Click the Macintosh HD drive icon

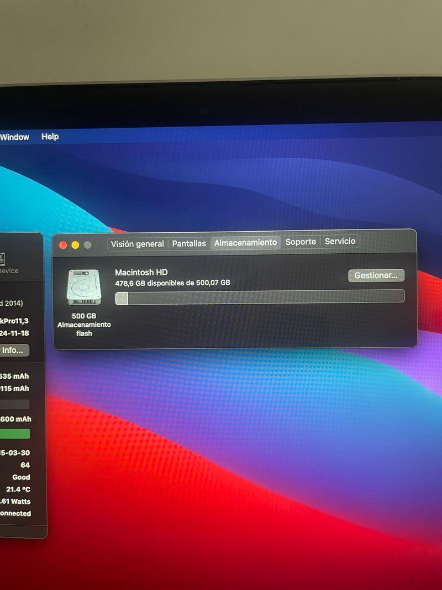[x=84, y=287]
